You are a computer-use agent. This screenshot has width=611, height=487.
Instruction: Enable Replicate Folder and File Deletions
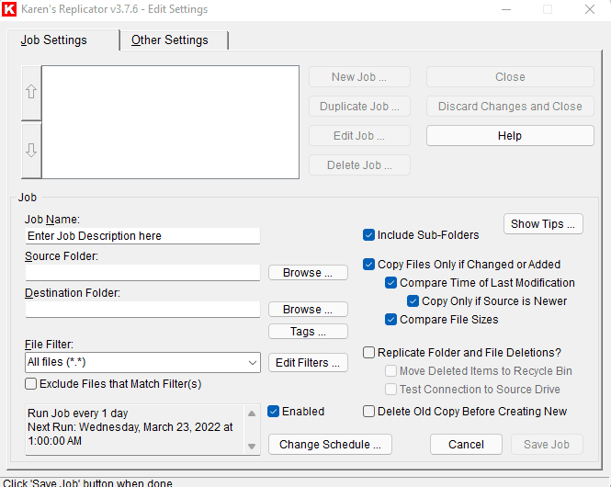point(368,353)
